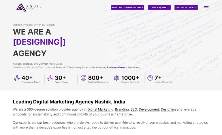Viewport: 222px width, 135px height.
Task: Click the Expert People icon
Action: coord(50,78)
